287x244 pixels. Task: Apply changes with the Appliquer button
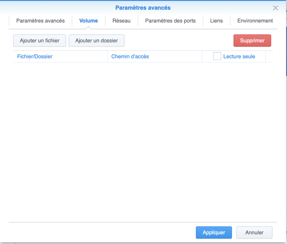tap(214, 232)
